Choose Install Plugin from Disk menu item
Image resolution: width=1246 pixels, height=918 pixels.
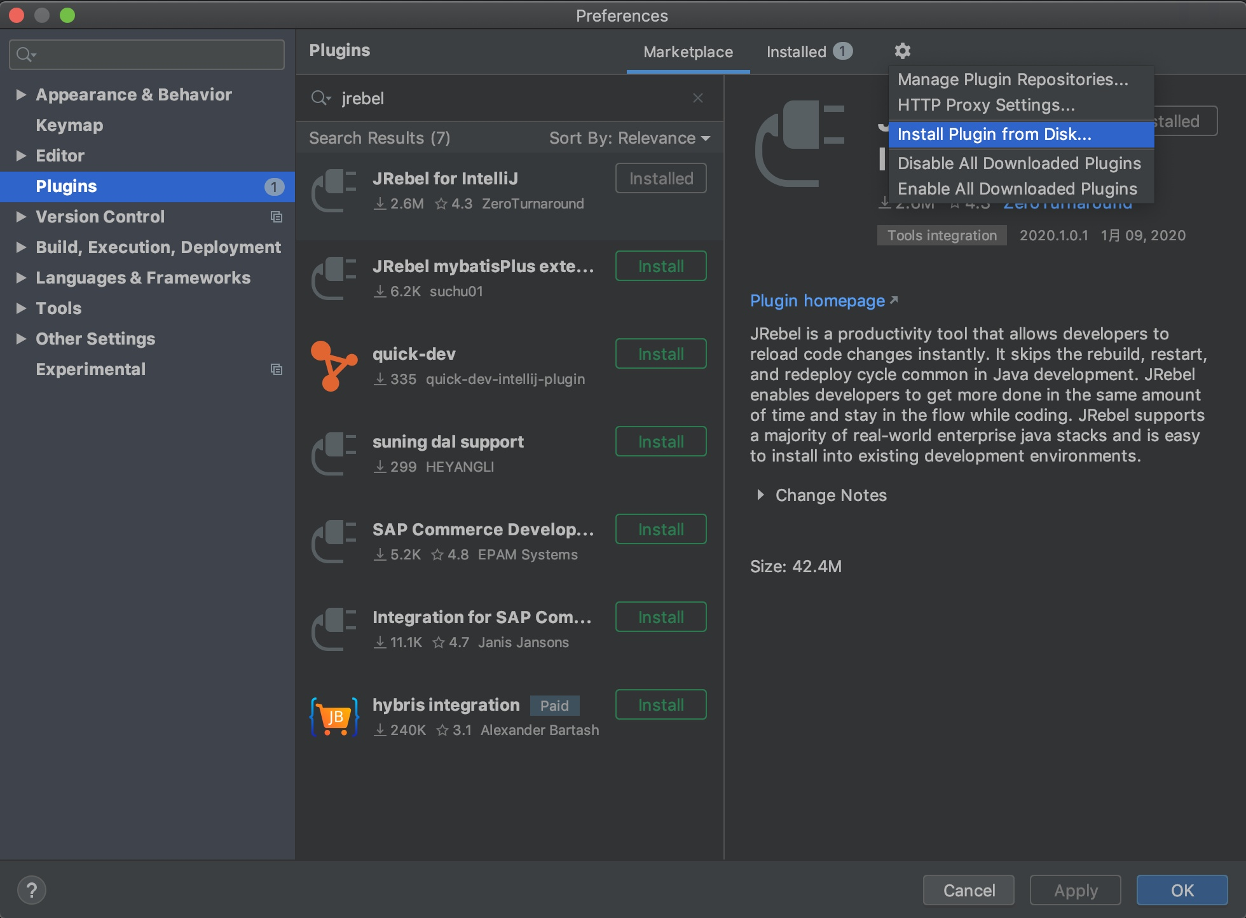[994, 134]
